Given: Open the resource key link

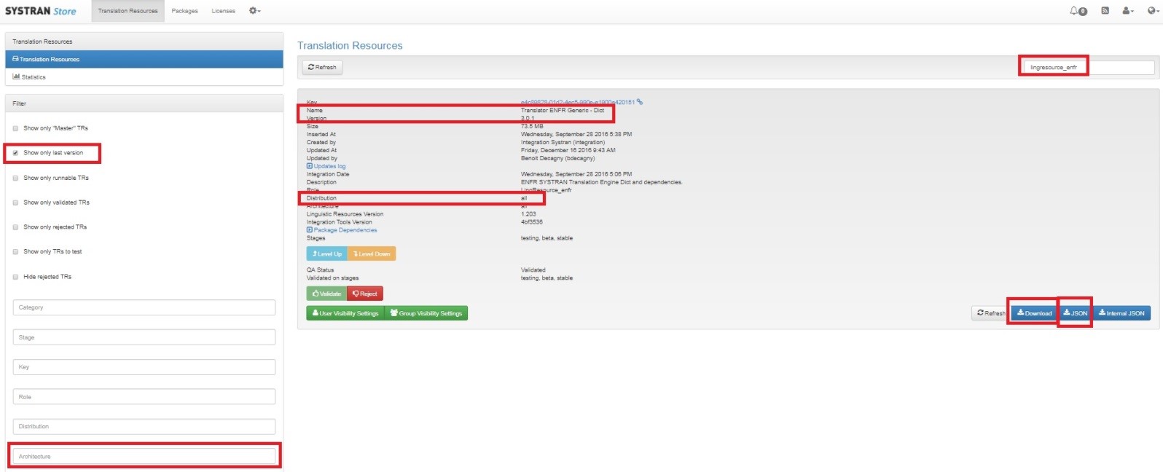Looking at the screenshot, I should click(x=577, y=102).
